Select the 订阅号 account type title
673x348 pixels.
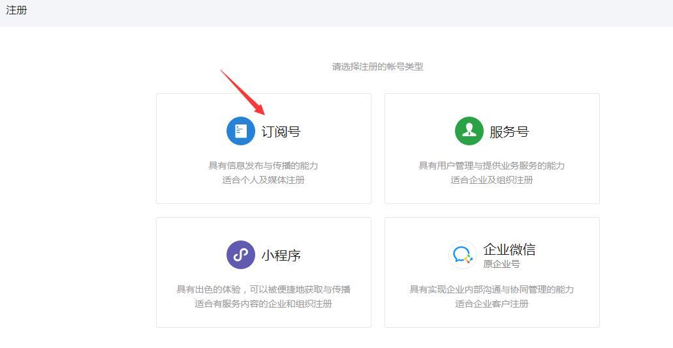tap(281, 132)
